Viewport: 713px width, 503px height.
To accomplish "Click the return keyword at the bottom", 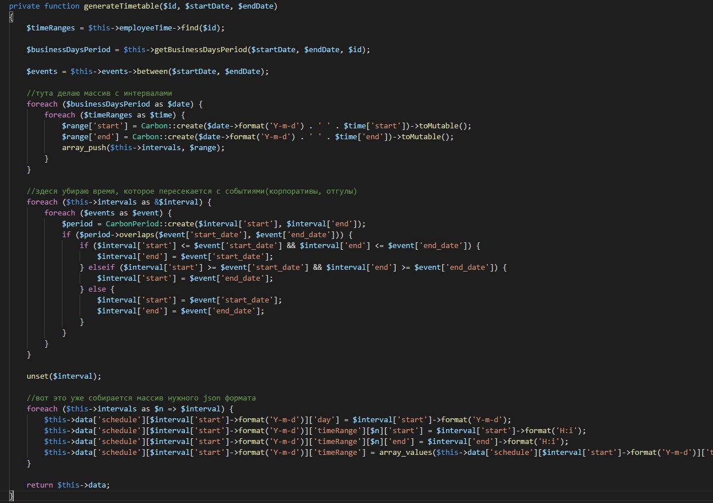I will pyautogui.click(x=40, y=485).
